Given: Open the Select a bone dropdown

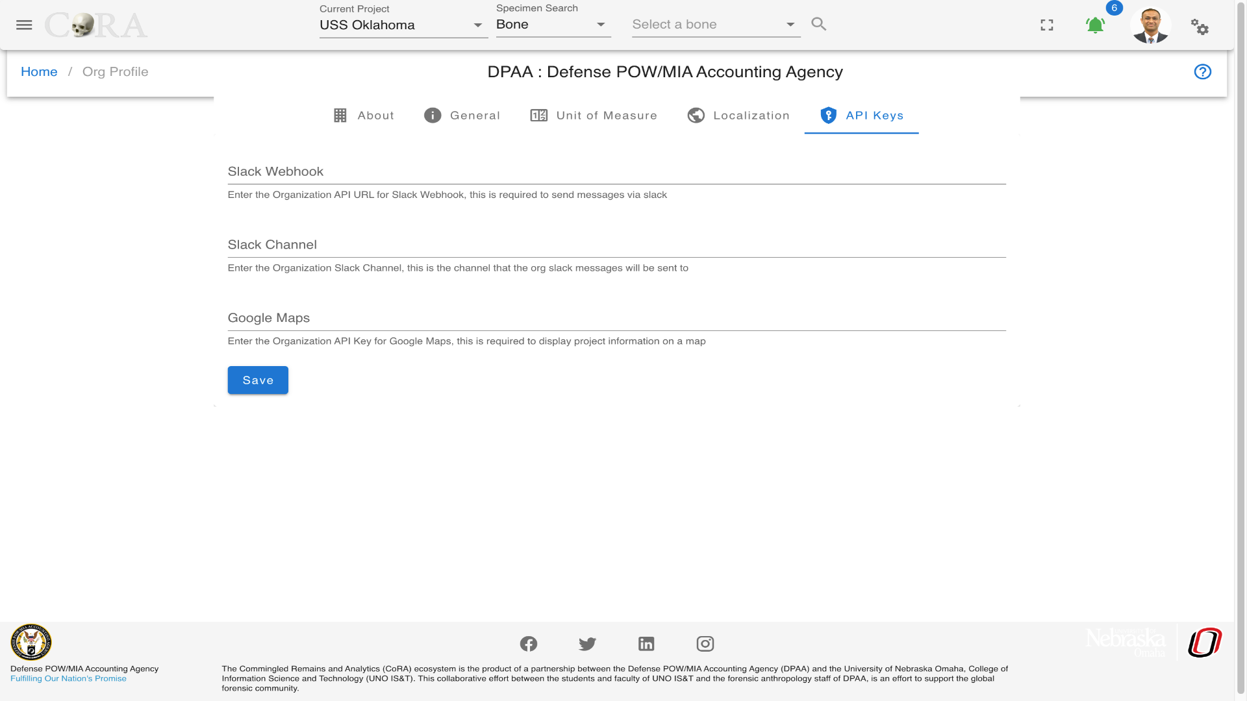Looking at the screenshot, I should click(x=716, y=25).
